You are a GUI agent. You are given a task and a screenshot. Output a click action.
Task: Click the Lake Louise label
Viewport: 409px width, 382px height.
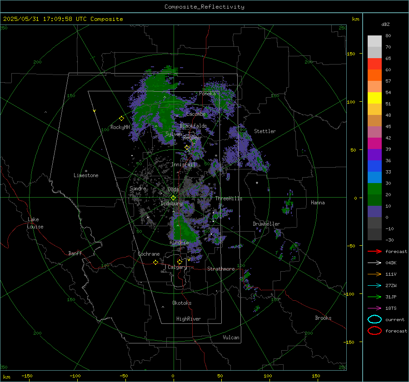coord(35,223)
